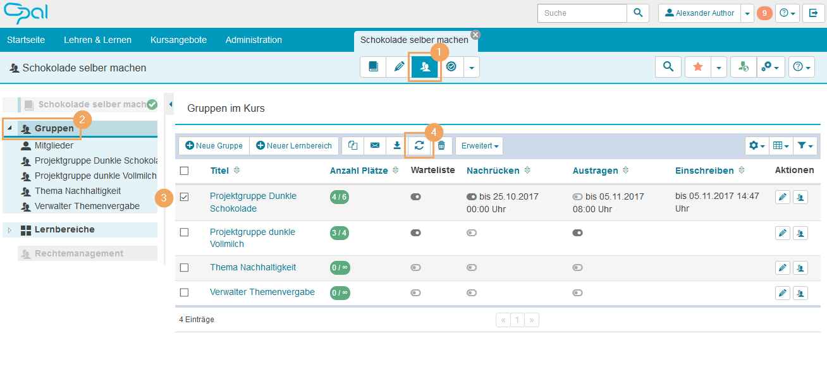This screenshot has width=827, height=367.
Task: Select the course Members management icon
Action: point(426,66)
